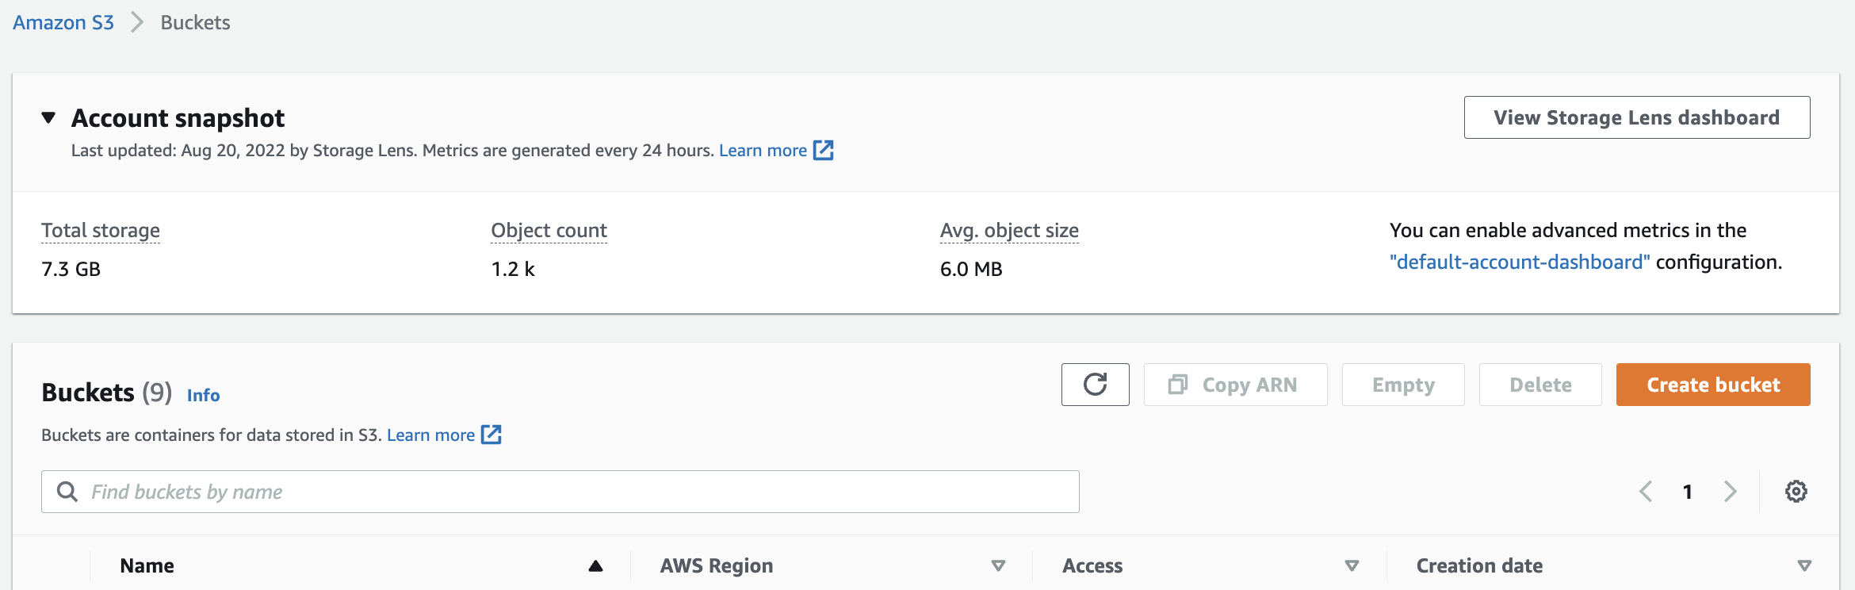1855x590 pixels.
Task: Sort by Creation date column arrow
Action: [1804, 565]
